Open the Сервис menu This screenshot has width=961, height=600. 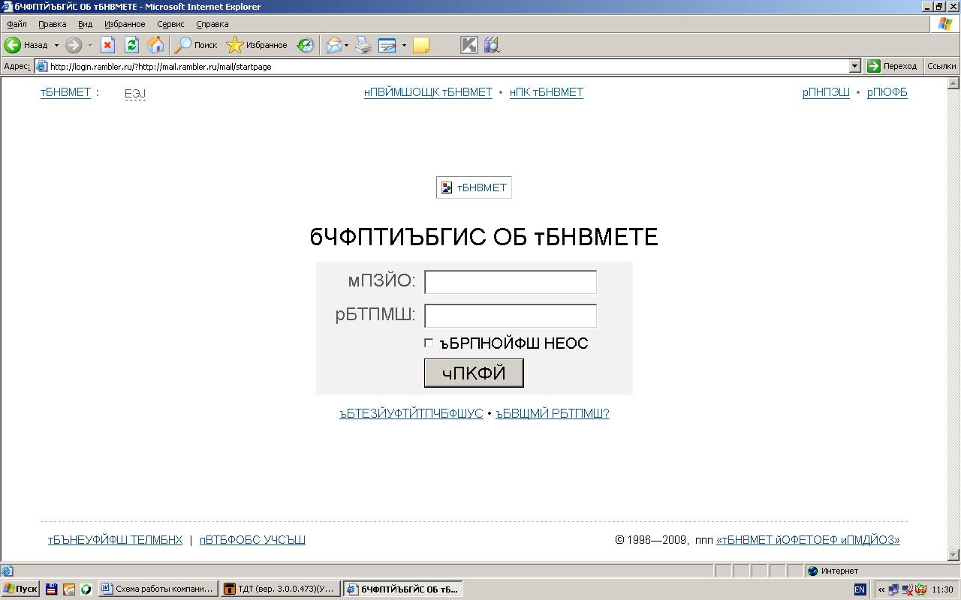tap(170, 24)
